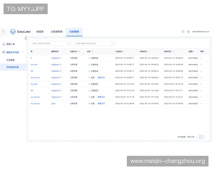The width and height of the screenshot is (212, 170).
Task: Sort by 计划时间 column sort icon
Action: pyautogui.click(x=124, y=51)
